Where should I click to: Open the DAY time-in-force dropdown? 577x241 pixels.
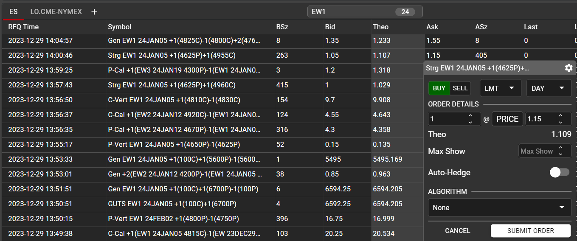548,88
